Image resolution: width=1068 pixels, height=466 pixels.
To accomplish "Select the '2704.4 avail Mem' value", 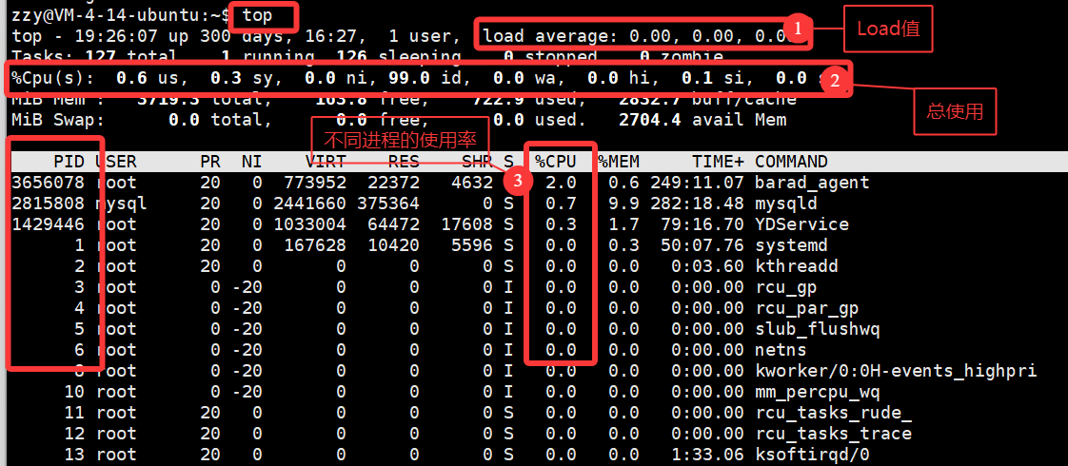I will tap(702, 121).
